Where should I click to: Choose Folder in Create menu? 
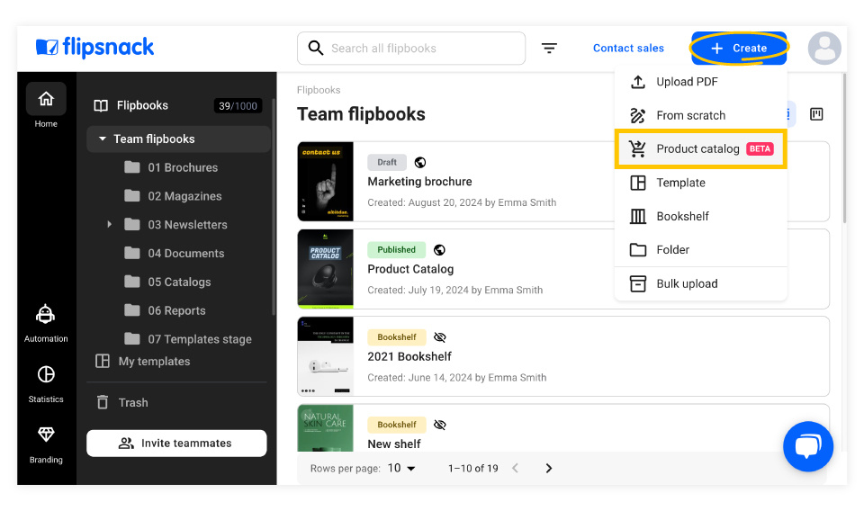pos(700,250)
